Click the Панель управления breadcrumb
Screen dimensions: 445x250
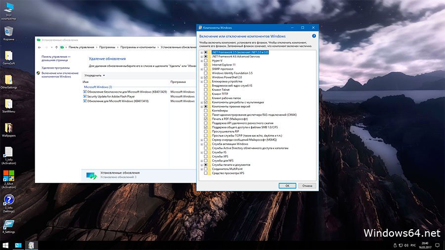pyautogui.click(x=81, y=47)
